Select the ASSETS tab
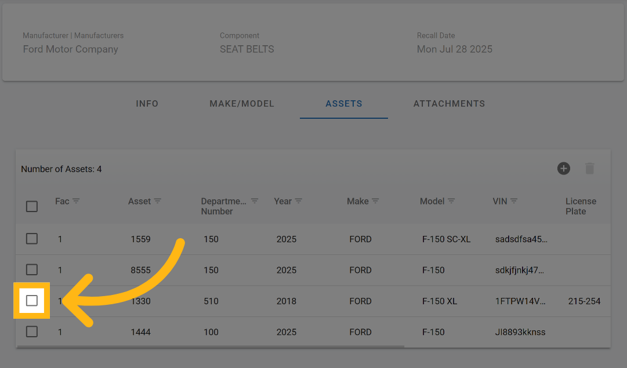The width and height of the screenshot is (627, 368). (x=344, y=104)
